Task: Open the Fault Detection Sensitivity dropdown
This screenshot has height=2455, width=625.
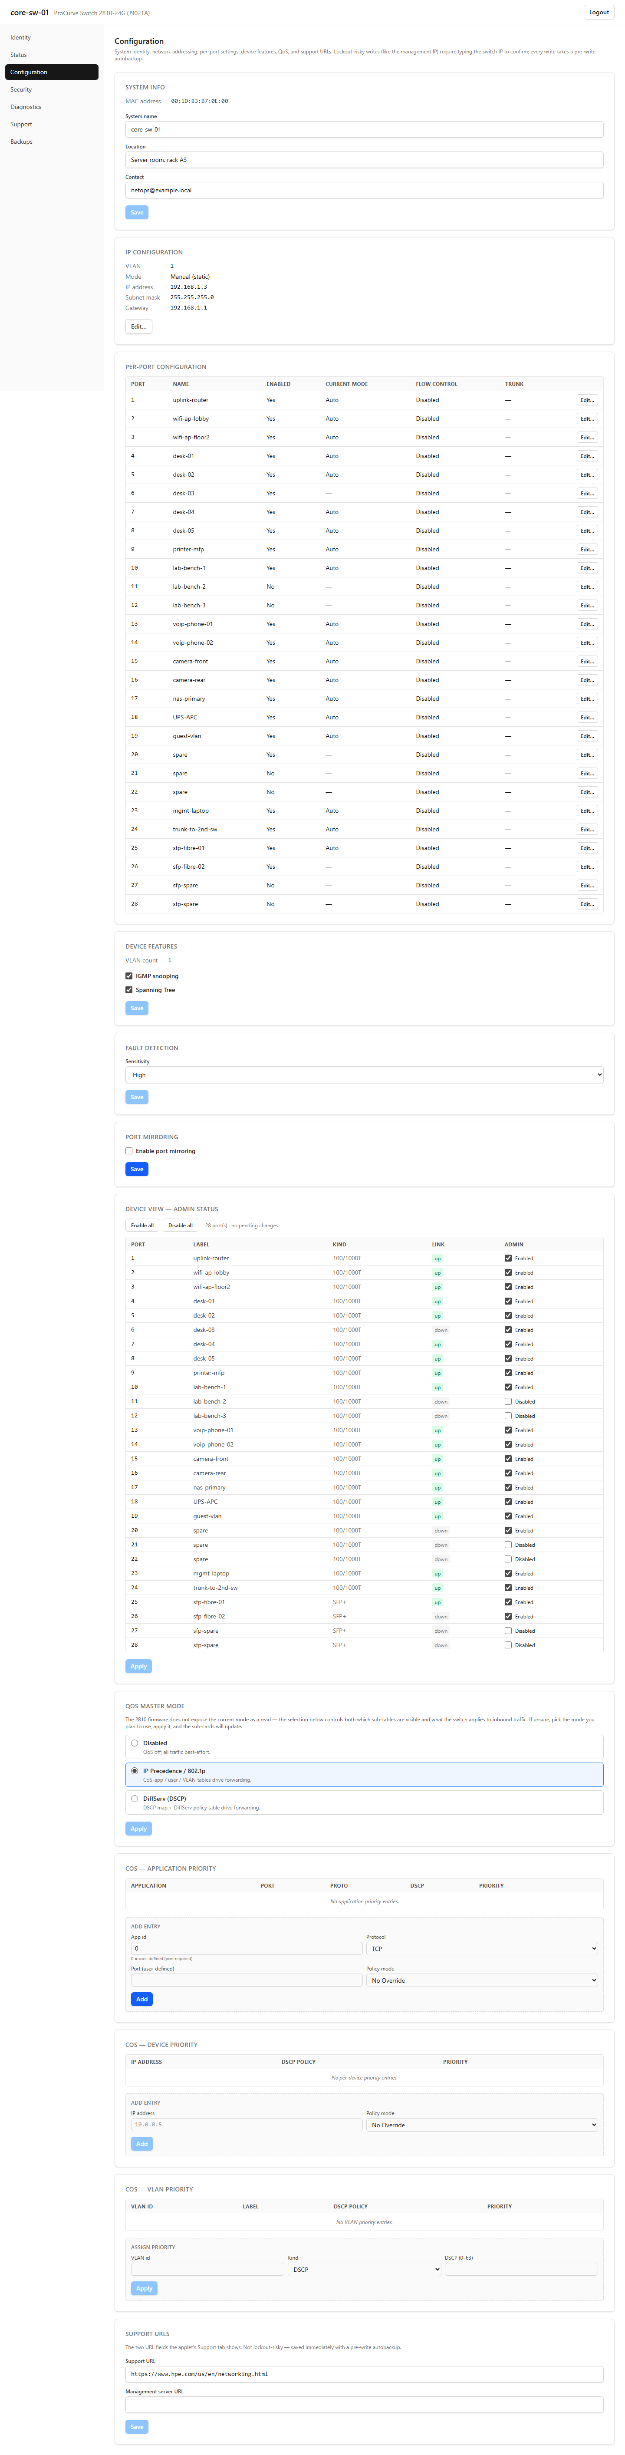Action: (x=364, y=1075)
